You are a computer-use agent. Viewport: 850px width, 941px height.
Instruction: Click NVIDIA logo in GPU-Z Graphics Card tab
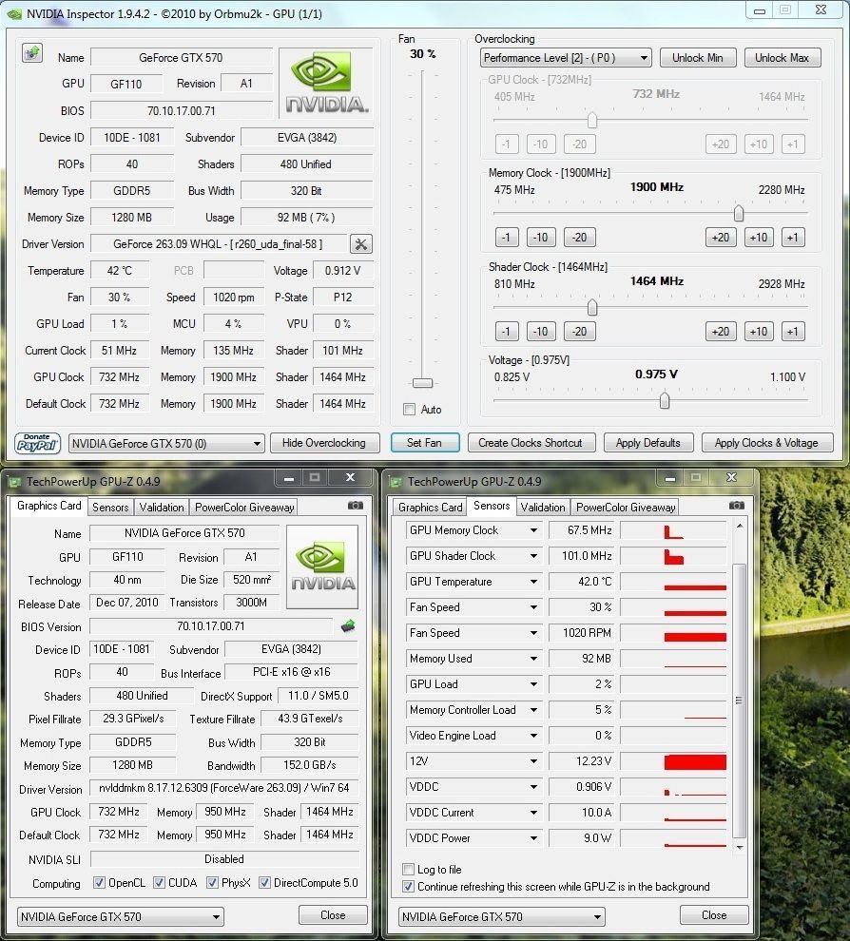(x=322, y=567)
